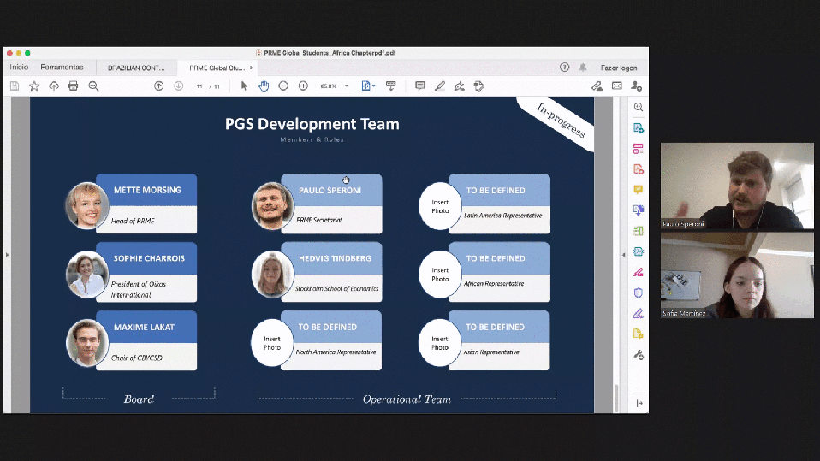Open Edit PDF tool in right panel
820x461 pixels.
pyautogui.click(x=639, y=149)
